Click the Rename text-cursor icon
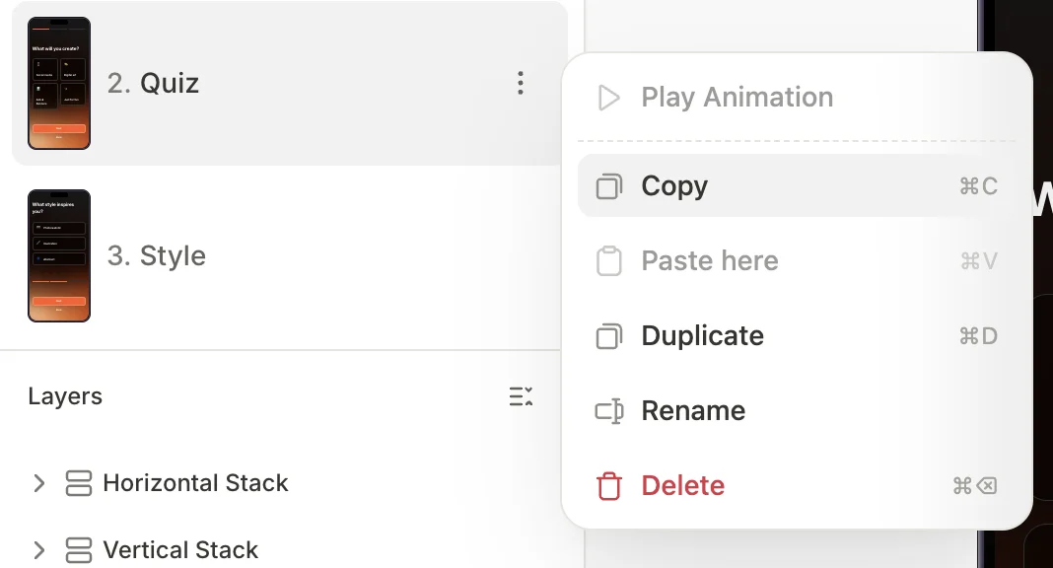Image resolution: width=1053 pixels, height=568 pixels. tap(609, 411)
